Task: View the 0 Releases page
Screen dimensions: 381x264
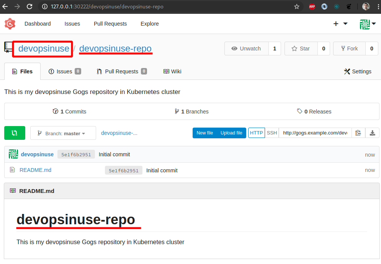Action: coord(314,112)
